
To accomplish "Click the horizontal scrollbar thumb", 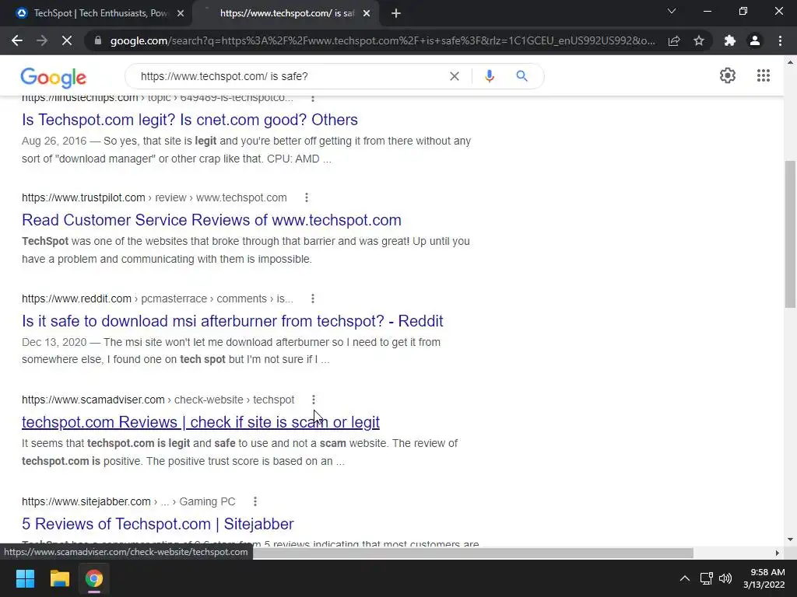I will [474, 553].
